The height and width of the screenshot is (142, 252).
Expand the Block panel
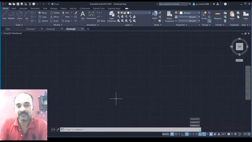pos(157,25)
